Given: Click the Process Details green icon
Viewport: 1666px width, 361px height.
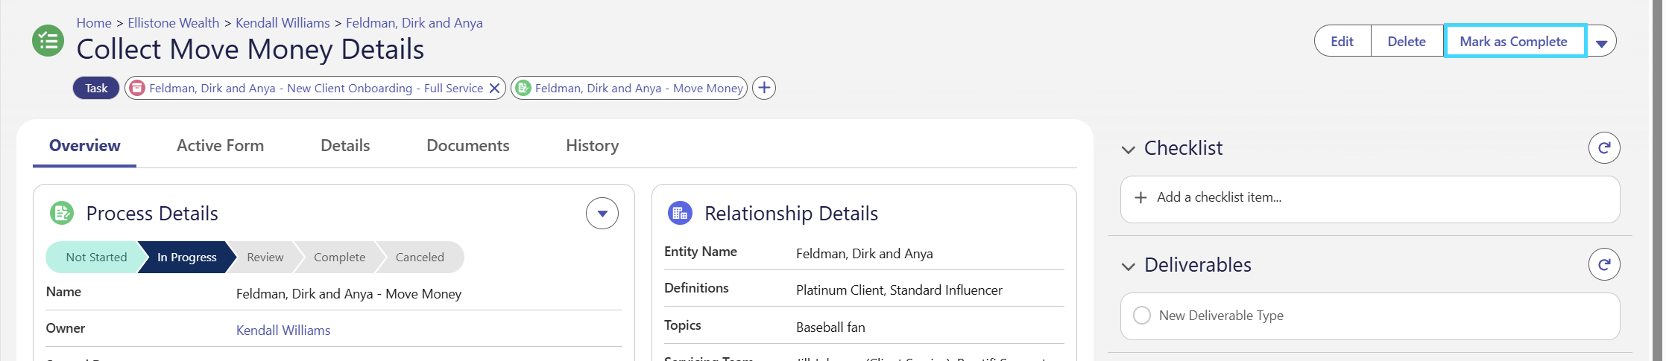Looking at the screenshot, I should coord(62,213).
